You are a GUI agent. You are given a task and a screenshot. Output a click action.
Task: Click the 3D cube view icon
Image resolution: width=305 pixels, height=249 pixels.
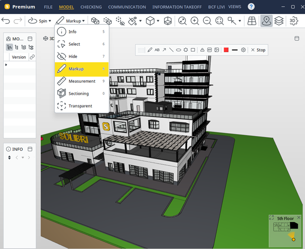tap(150, 21)
